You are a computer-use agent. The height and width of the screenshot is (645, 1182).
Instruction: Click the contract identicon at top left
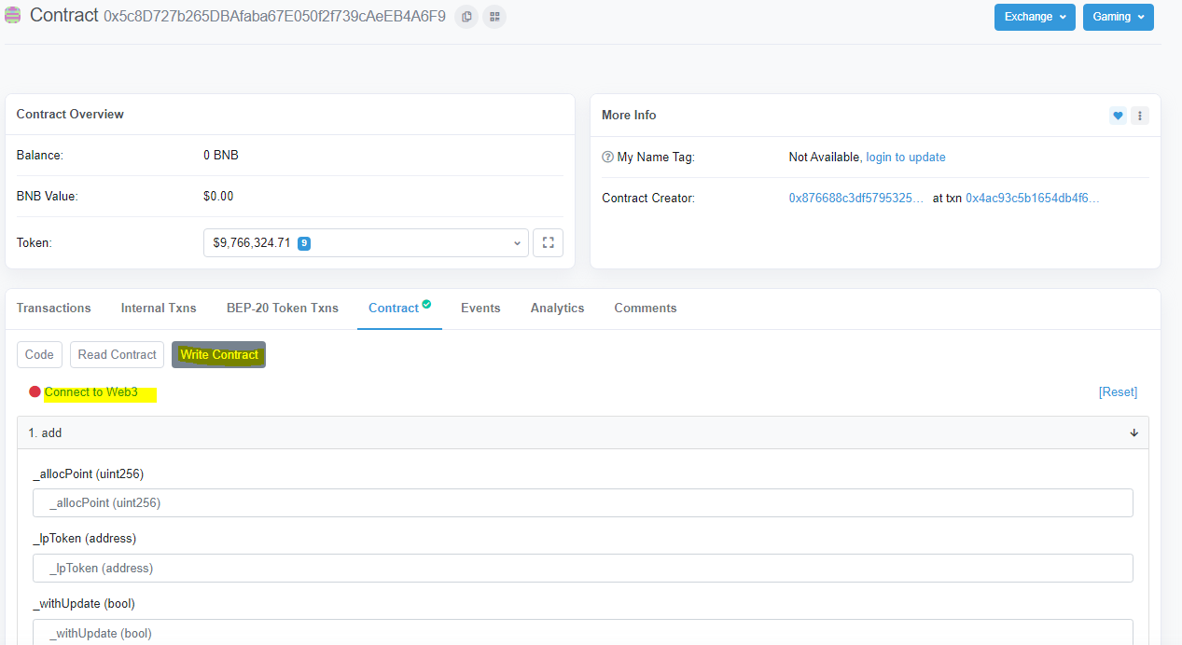(13, 16)
